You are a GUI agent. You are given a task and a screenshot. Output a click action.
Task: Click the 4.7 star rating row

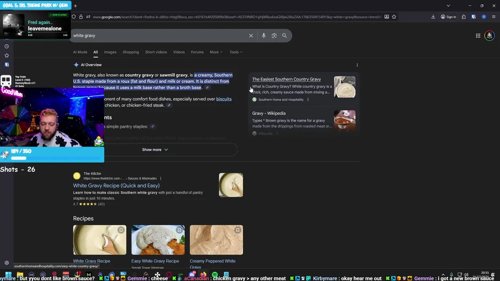pyautogui.click(x=89, y=204)
